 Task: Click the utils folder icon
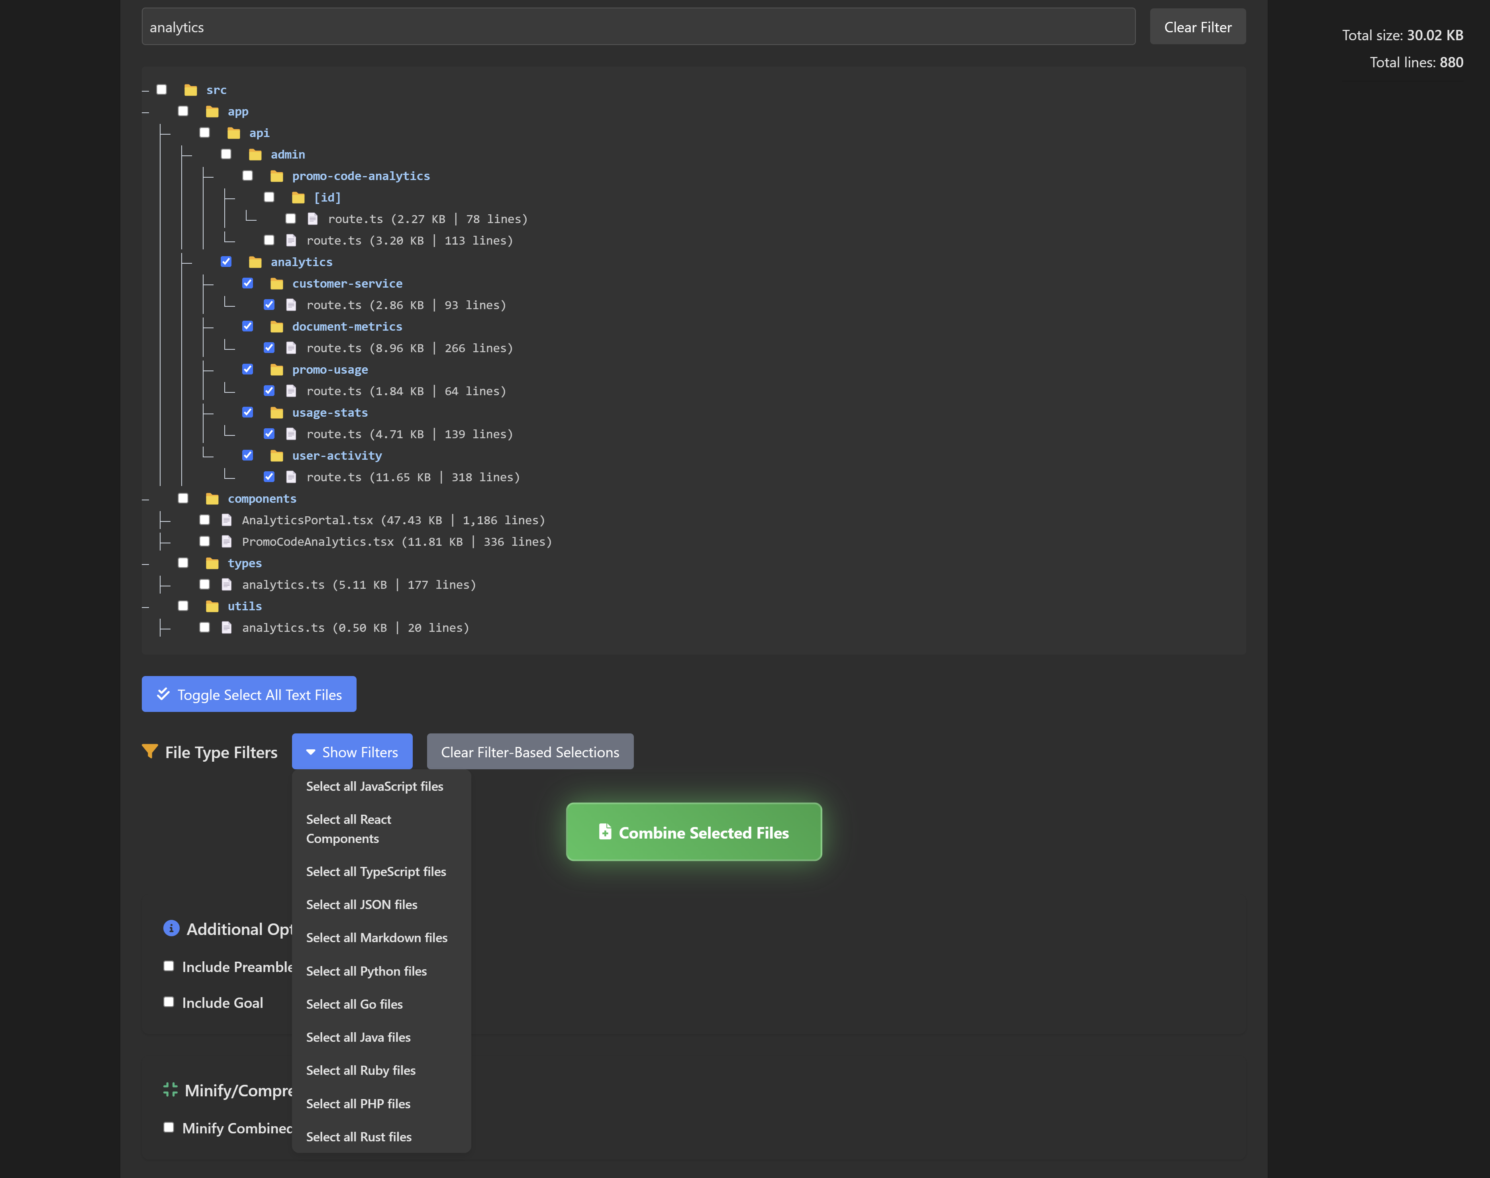[212, 606]
